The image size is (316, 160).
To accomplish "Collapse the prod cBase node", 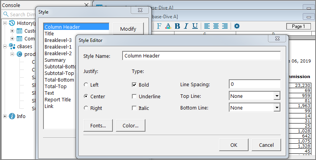I will [12, 54].
